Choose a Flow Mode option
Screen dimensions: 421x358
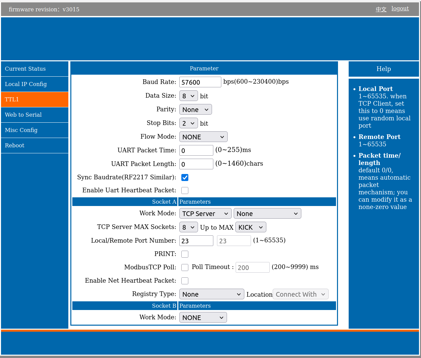203,137
